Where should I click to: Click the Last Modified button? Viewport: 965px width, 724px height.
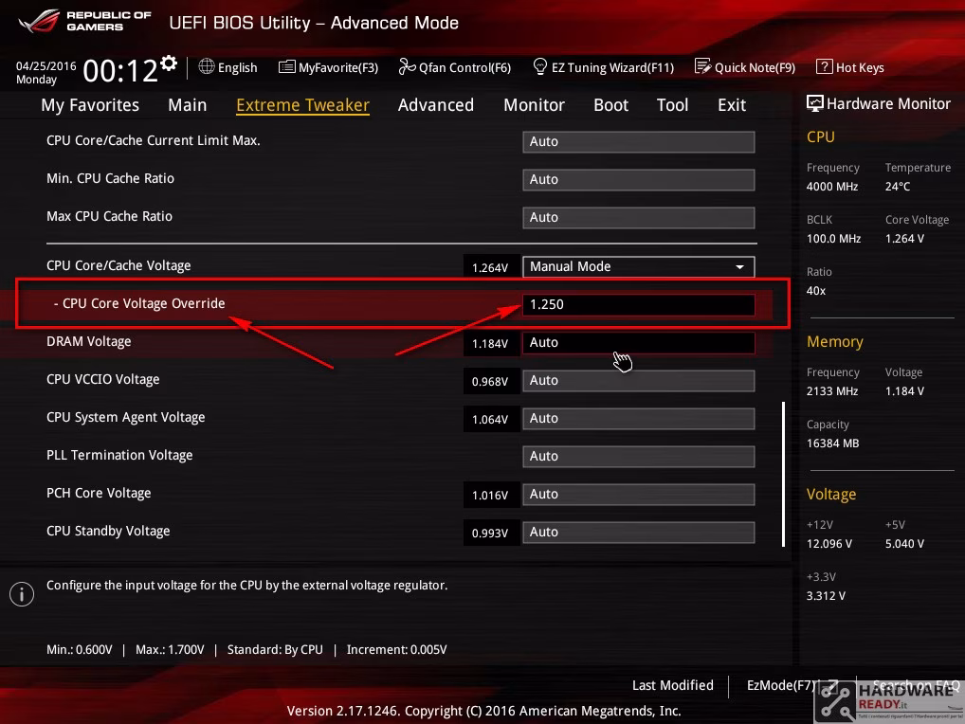673,685
